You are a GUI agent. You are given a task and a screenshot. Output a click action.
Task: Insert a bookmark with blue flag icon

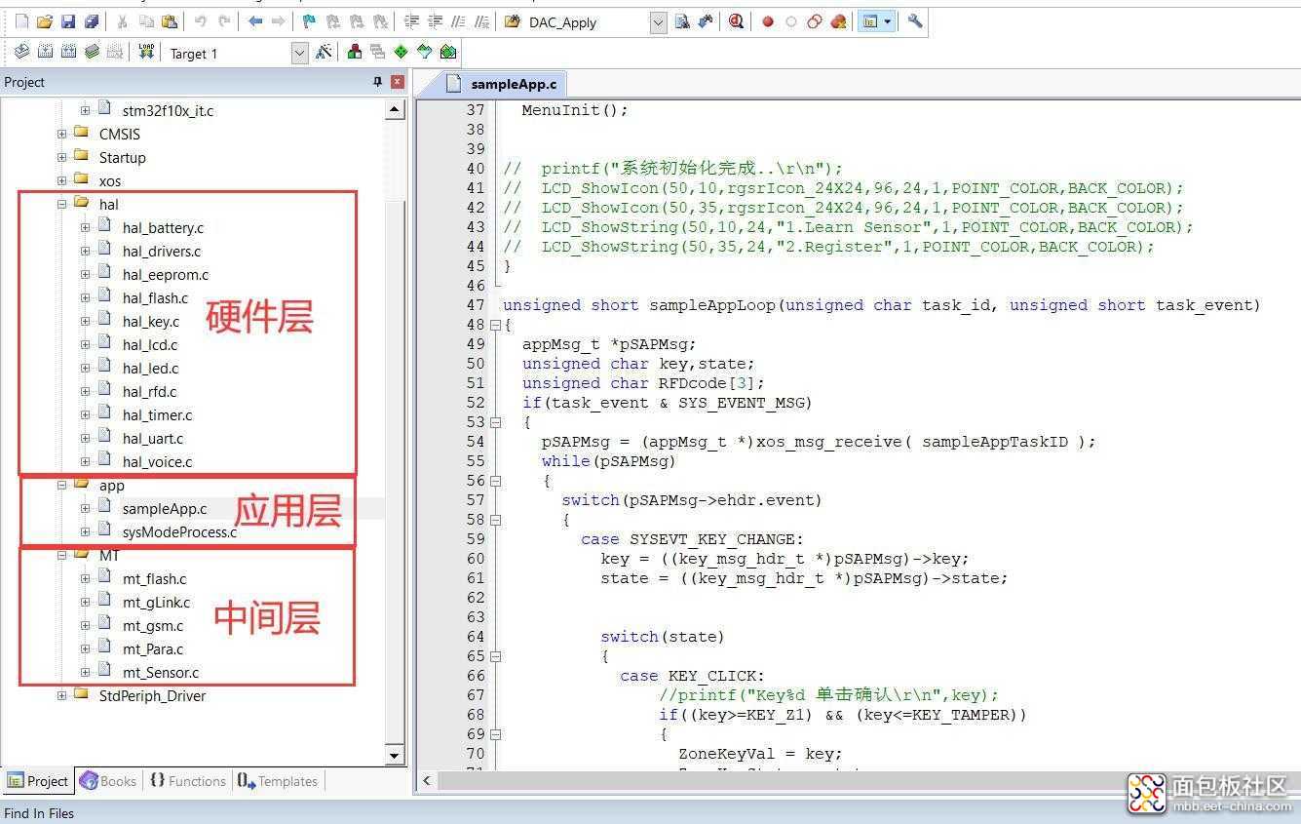pos(309,21)
